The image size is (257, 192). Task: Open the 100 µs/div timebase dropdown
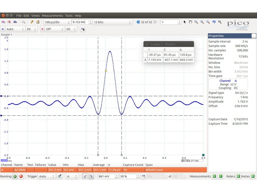pyautogui.click(x=57, y=22)
